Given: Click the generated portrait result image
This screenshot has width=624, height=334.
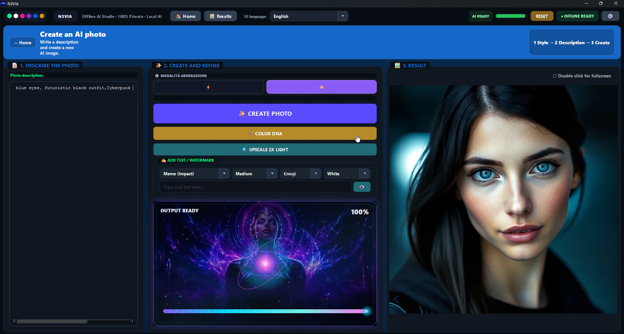Looking at the screenshot, I should pyautogui.click(x=503, y=199).
